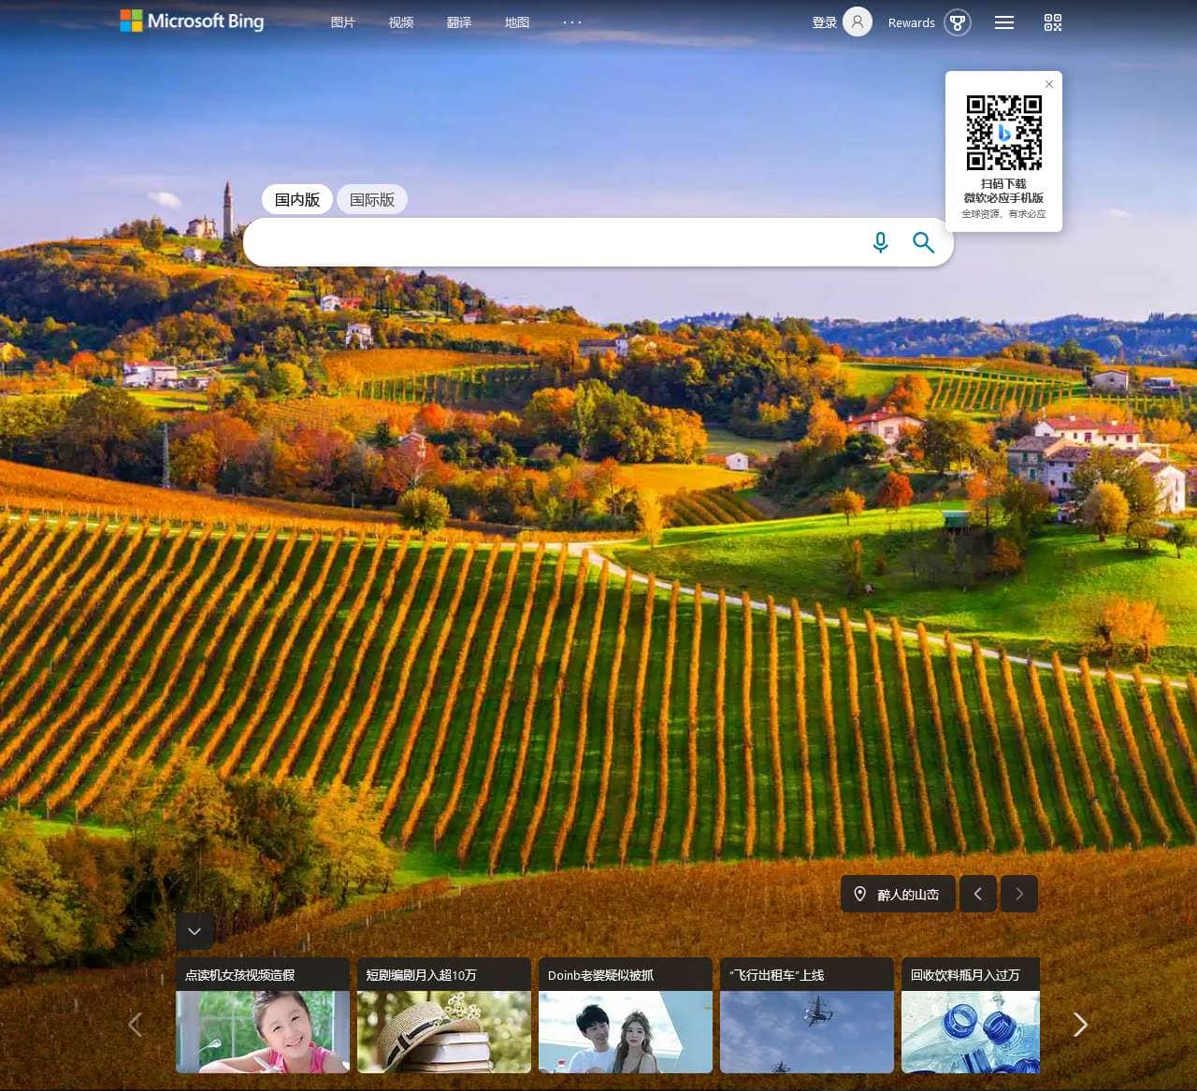The height and width of the screenshot is (1091, 1197).
Task: Collapse the news carousel with chevron
Action: click(x=195, y=931)
